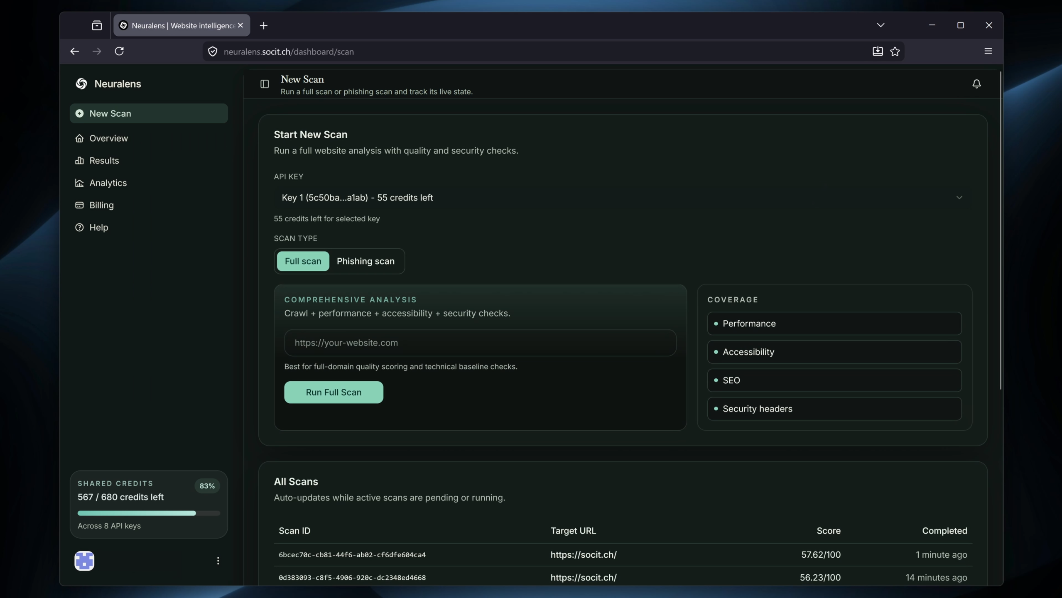
Task: Click the 56.23/100 score cell
Action: pyautogui.click(x=820, y=578)
